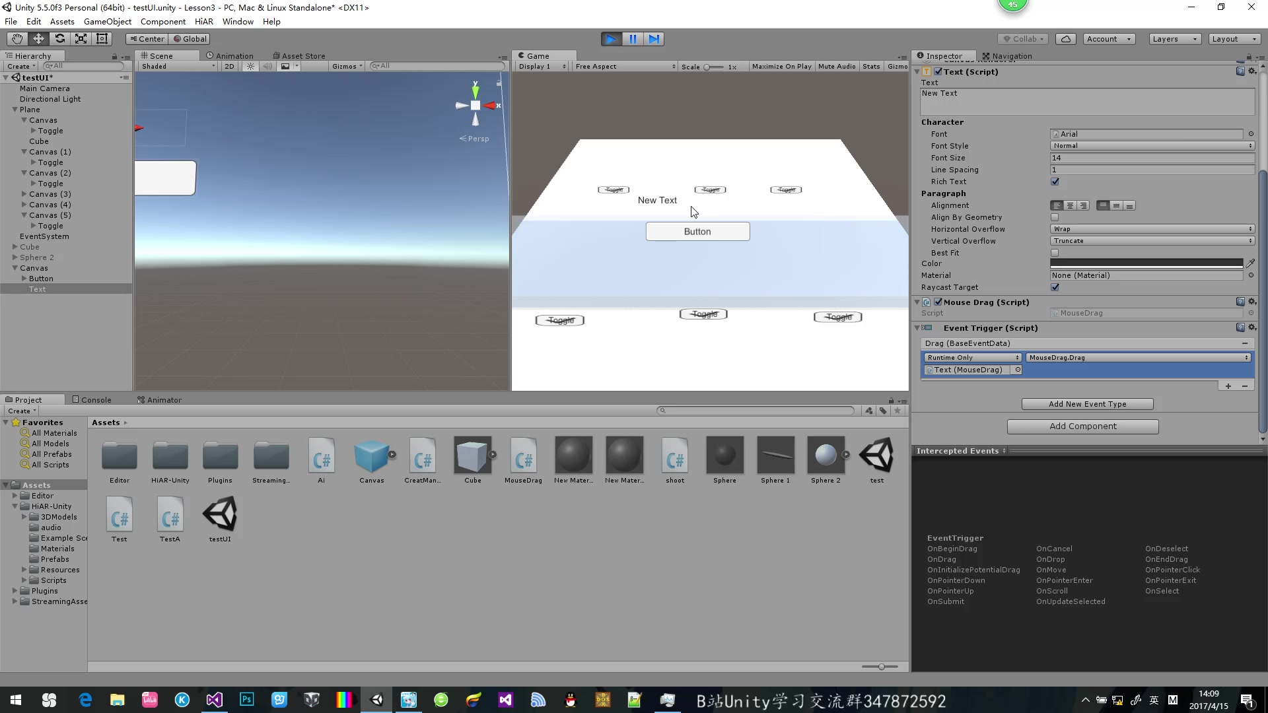Open cloud services panel
The image size is (1268, 713).
tap(1066, 39)
